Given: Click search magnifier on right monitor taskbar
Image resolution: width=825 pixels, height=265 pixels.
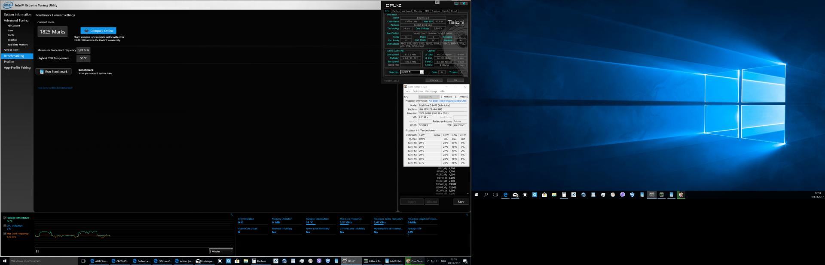Looking at the screenshot, I should click(x=486, y=195).
